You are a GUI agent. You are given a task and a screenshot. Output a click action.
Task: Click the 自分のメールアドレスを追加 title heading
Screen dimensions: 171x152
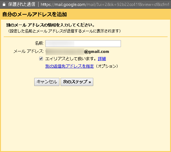[35, 14]
